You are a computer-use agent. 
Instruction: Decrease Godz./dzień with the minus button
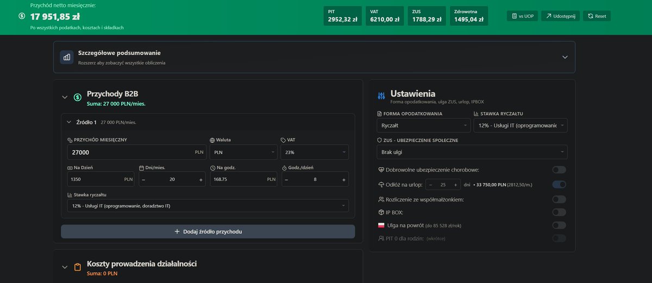[286, 179]
